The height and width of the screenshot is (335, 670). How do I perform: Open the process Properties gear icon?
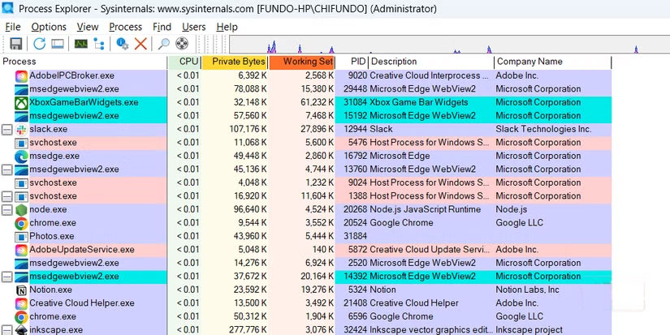pyautogui.click(x=123, y=44)
